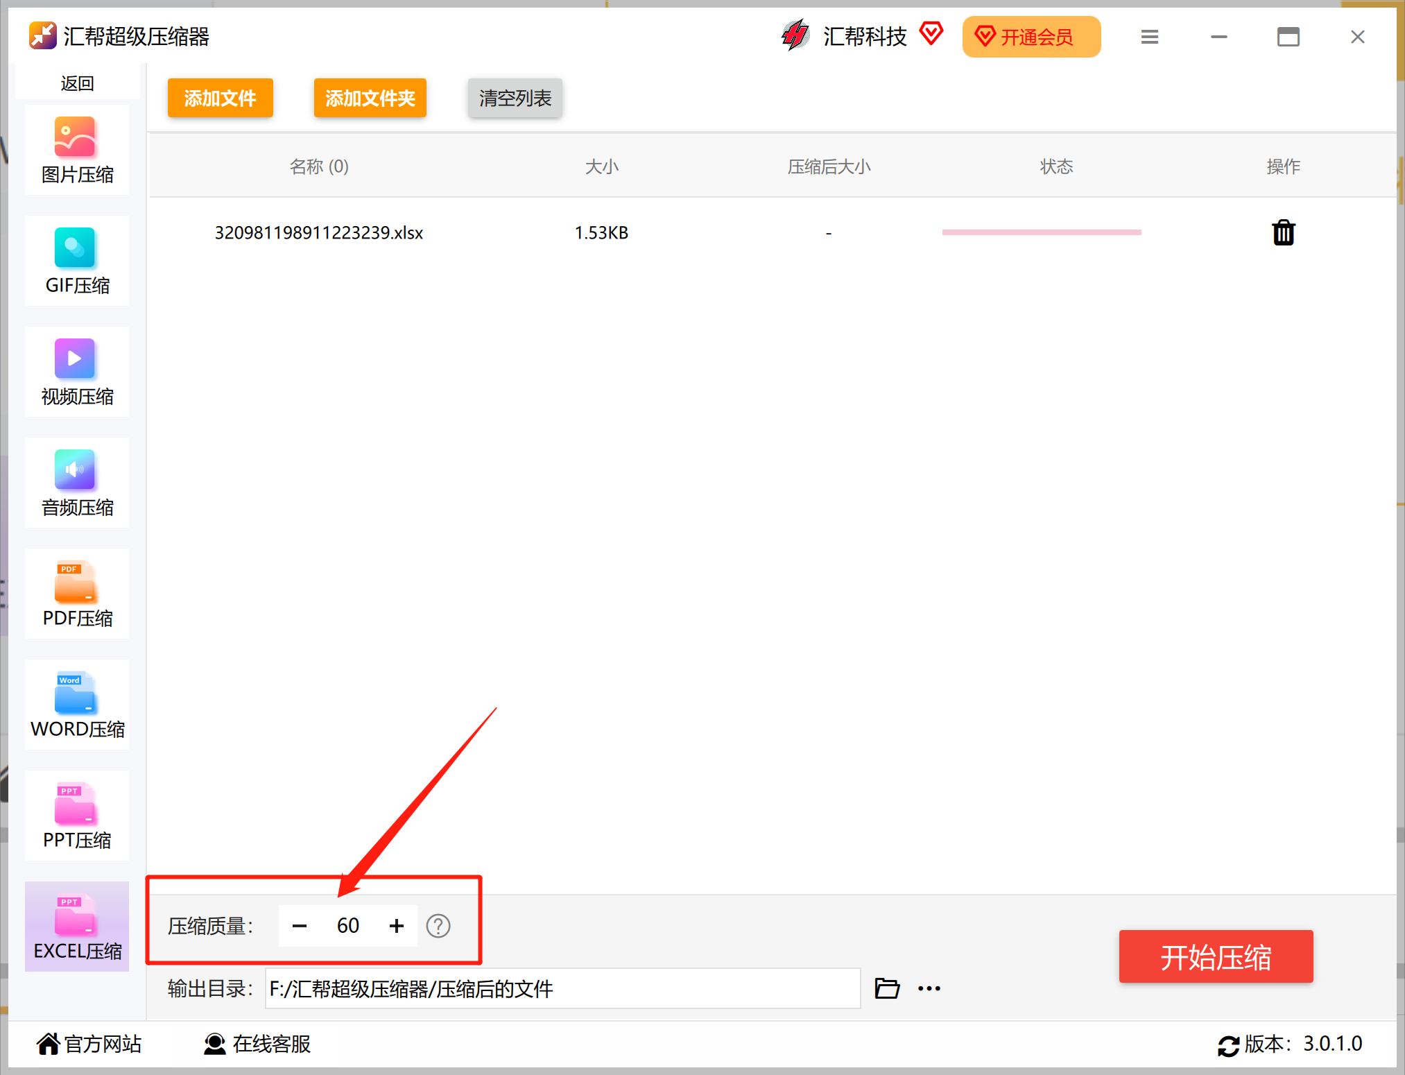Select the EXCEL压缩 tool
The width and height of the screenshot is (1405, 1075).
tap(77, 927)
